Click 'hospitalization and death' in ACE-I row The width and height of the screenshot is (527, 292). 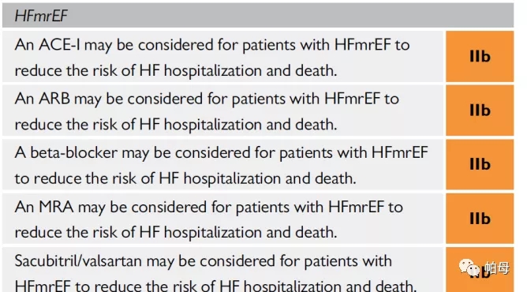tap(250, 70)
